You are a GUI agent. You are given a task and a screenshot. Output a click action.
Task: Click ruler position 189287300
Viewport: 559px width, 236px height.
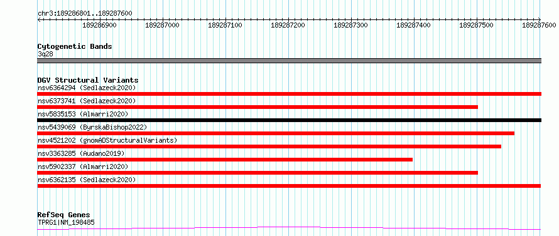tap(350, 25)
